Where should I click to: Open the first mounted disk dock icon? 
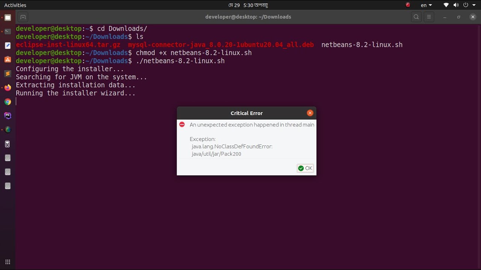[8, 158]
